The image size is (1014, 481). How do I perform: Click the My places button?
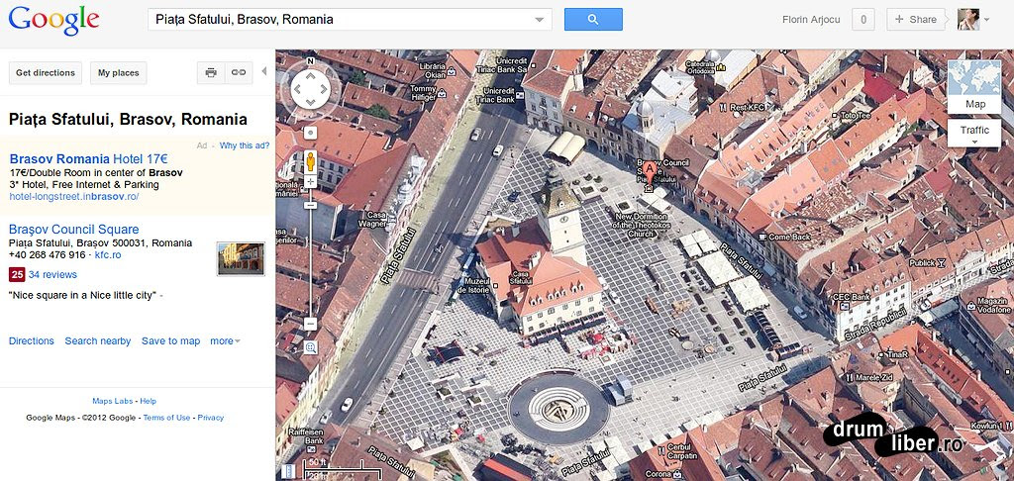119,73
